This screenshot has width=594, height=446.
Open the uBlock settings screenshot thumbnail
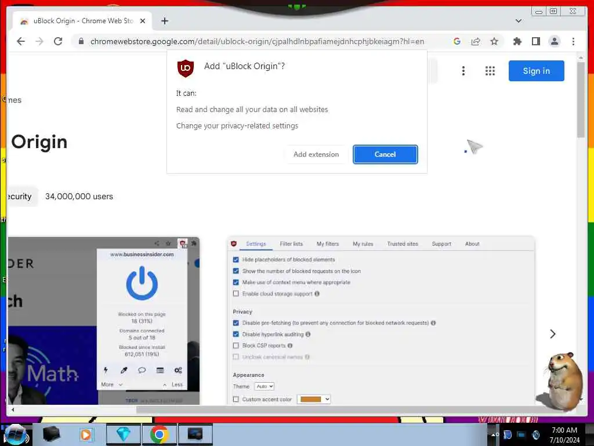pyautogui.click(x=381, y=321)
